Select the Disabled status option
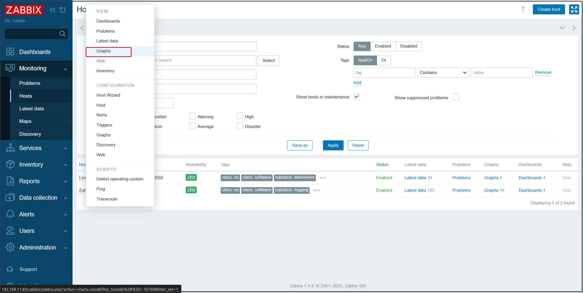583x293 pixels. (408, 46)
